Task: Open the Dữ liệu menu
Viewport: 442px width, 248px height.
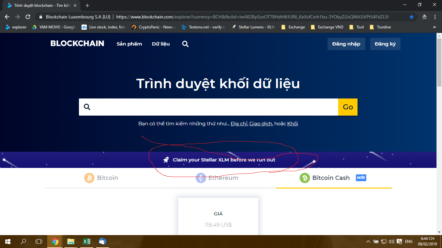Action: tap(161, 44)
